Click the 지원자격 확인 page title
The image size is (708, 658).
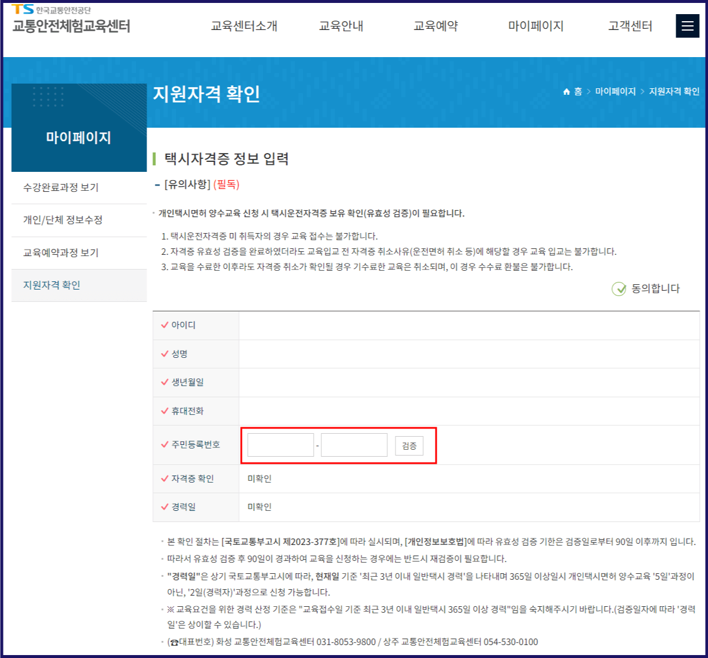(x=206, y=94)
